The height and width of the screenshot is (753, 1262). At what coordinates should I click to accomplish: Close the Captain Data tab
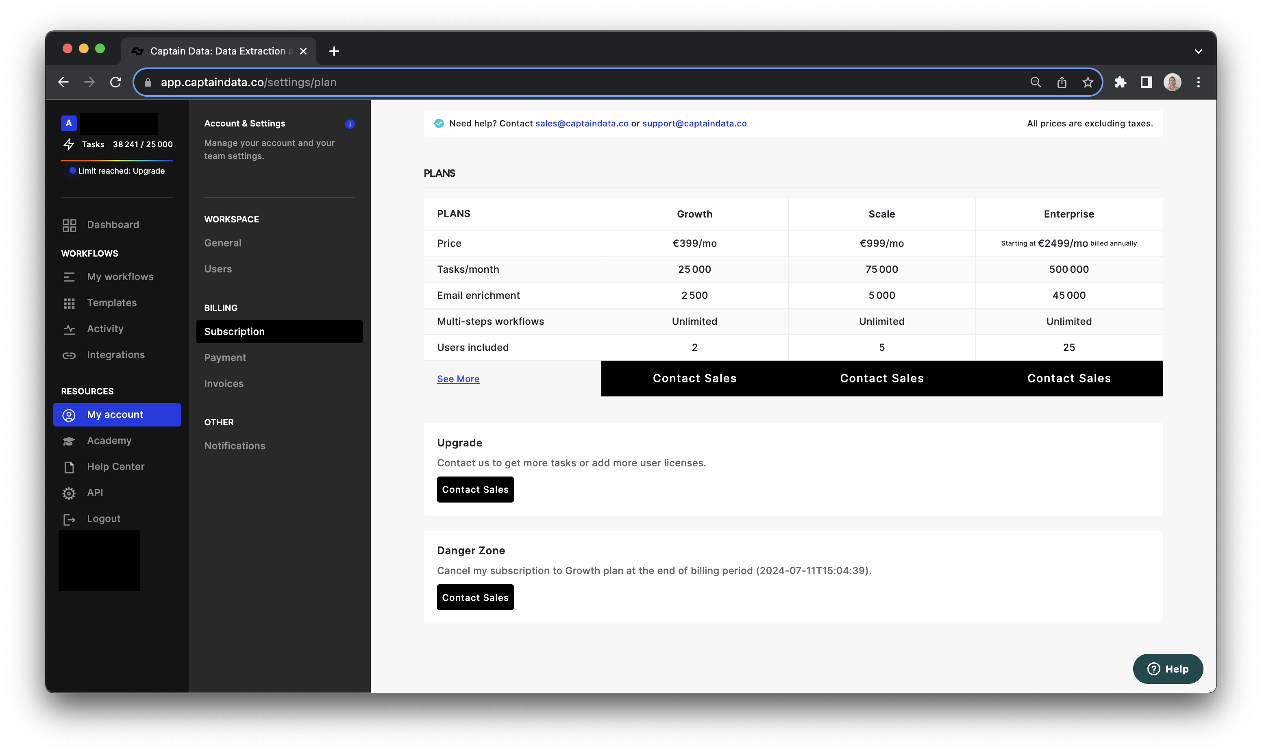(303, 51)
